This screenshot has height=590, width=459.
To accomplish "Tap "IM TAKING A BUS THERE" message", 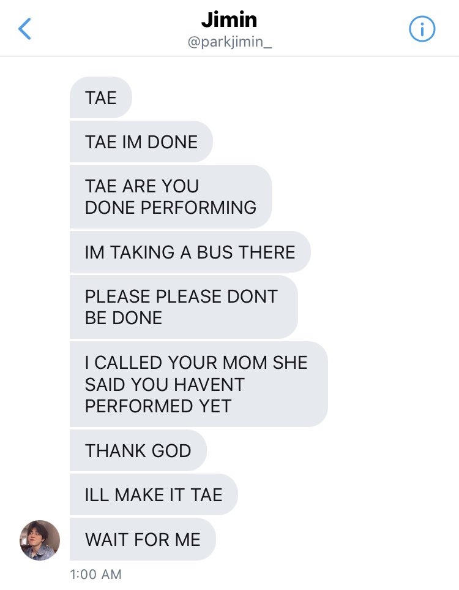I will coord(190,252).
